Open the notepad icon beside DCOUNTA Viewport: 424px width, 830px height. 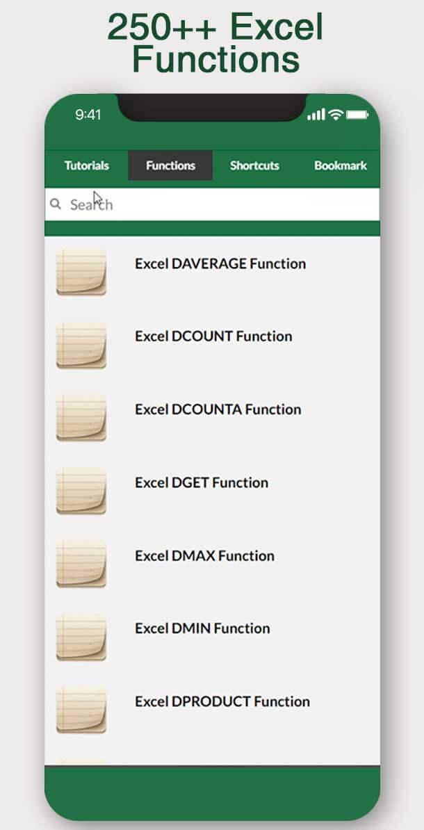tap(81, 418)
